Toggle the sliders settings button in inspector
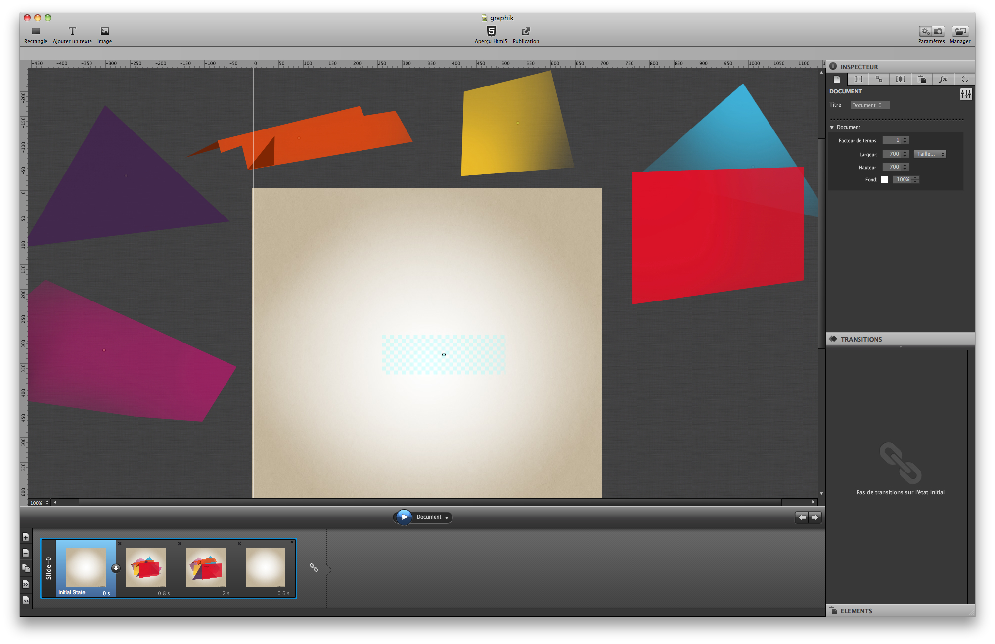Viewport: 995px width, 644px height. point(965,94)
